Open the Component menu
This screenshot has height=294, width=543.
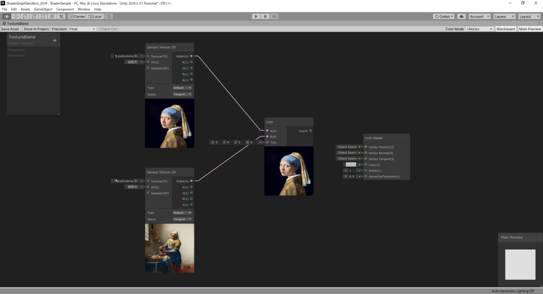point(65,9)
